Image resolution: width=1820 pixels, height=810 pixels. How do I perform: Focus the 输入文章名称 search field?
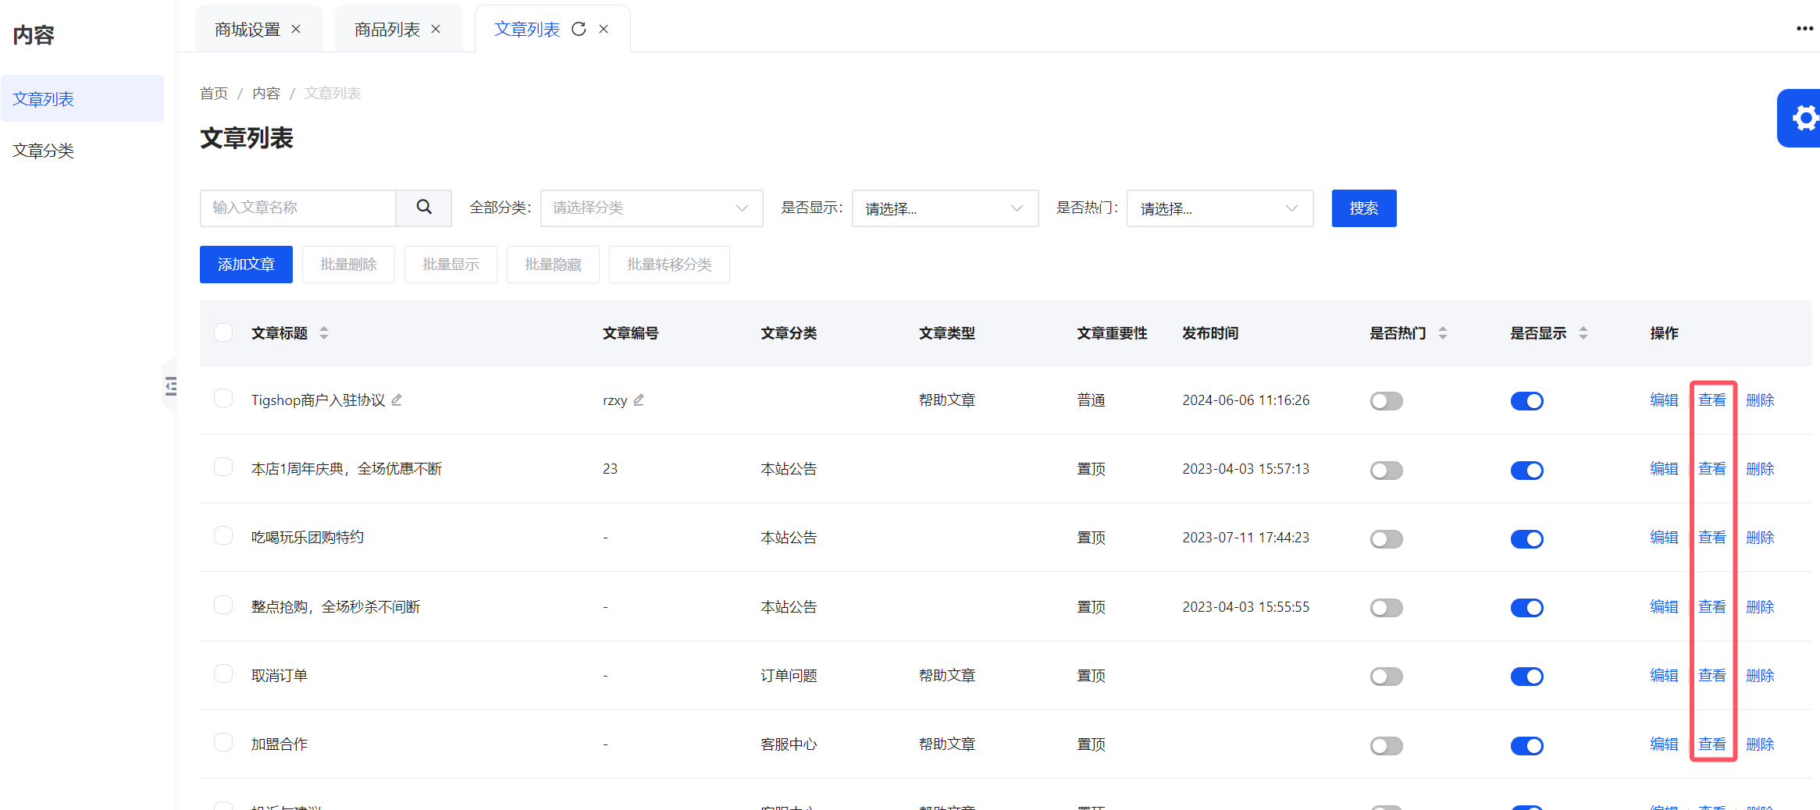(297, 208)
